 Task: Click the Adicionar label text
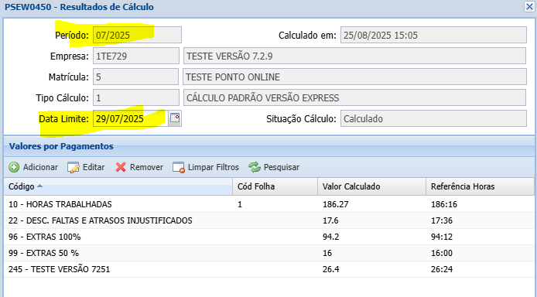point(40,167)
